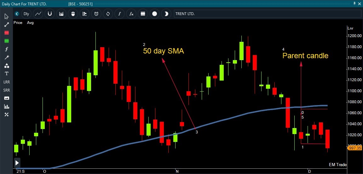
Task: Click the image insert tool
Action: click(7, 98)
